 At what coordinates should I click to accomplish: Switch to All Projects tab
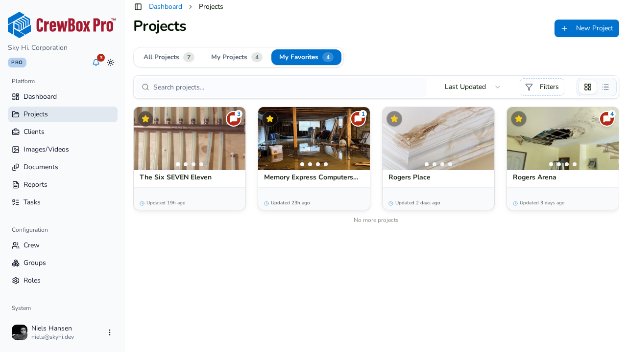coord(169,57)
